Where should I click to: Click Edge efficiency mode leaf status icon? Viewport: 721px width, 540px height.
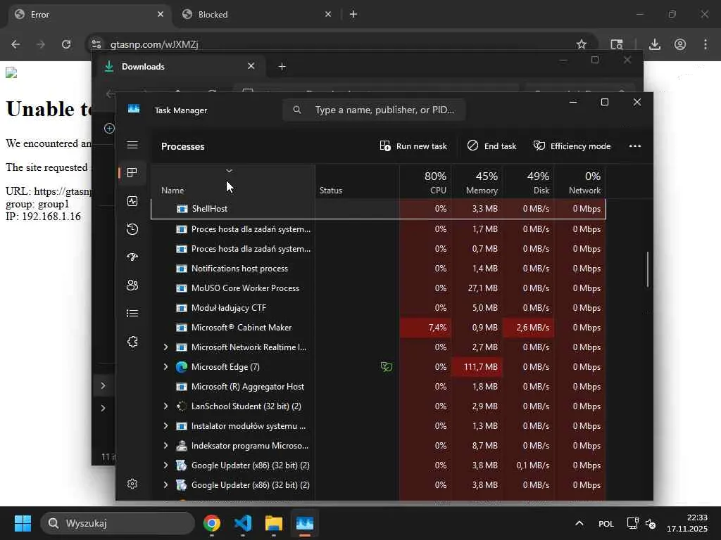(387, 367)
